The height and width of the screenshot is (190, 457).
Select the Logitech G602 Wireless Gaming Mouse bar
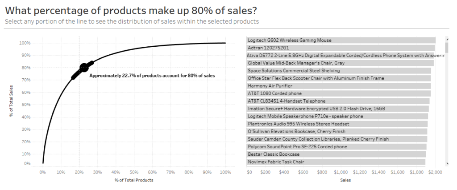pyautogui.click(x=341, y=40)
